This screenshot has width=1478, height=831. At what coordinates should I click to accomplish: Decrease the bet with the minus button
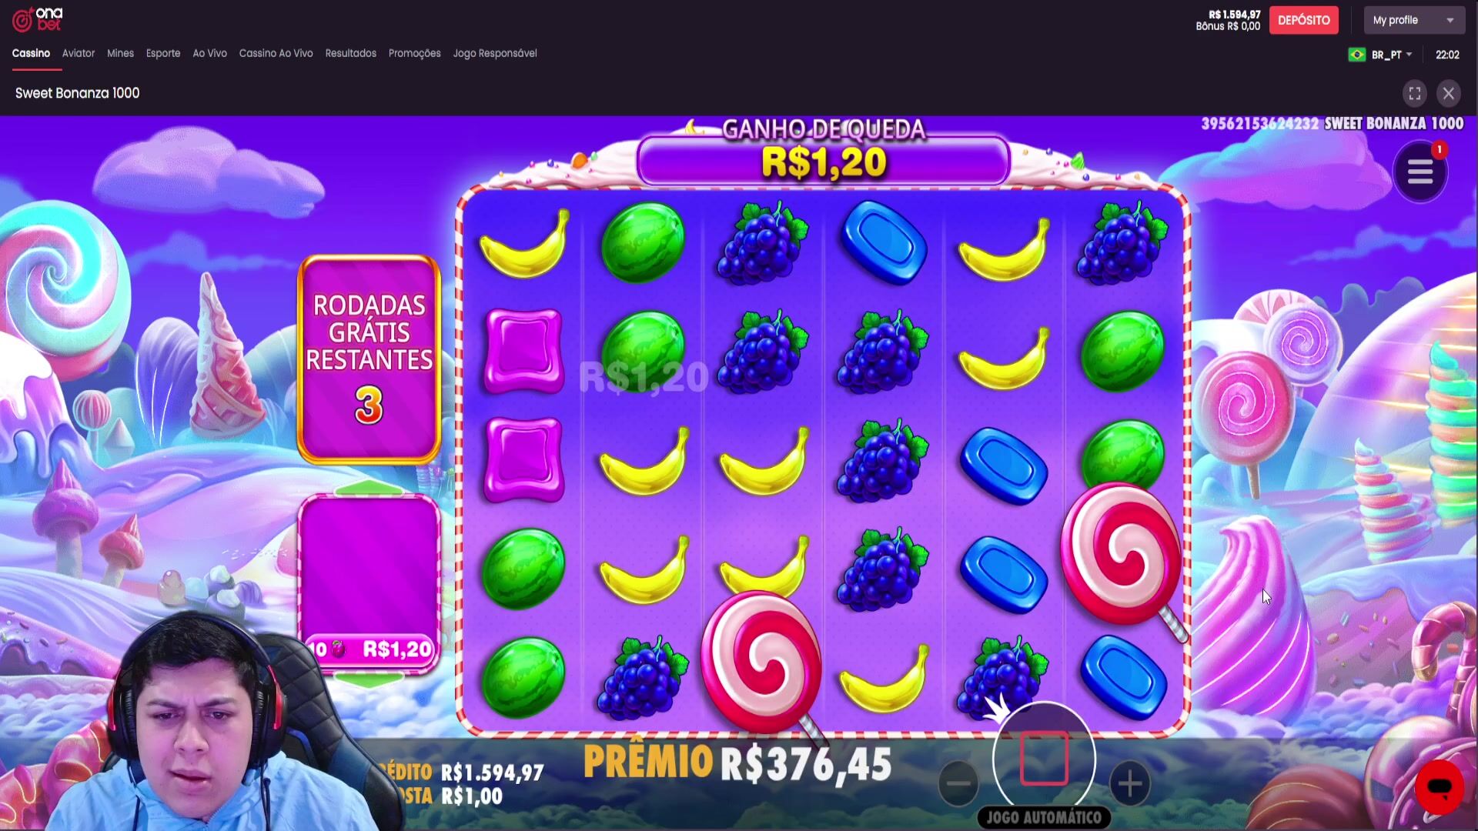point(958,783)
